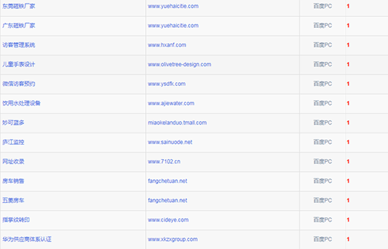Click 百度PC in the 房车销售 row
The image size is (388, 249).
323,181
